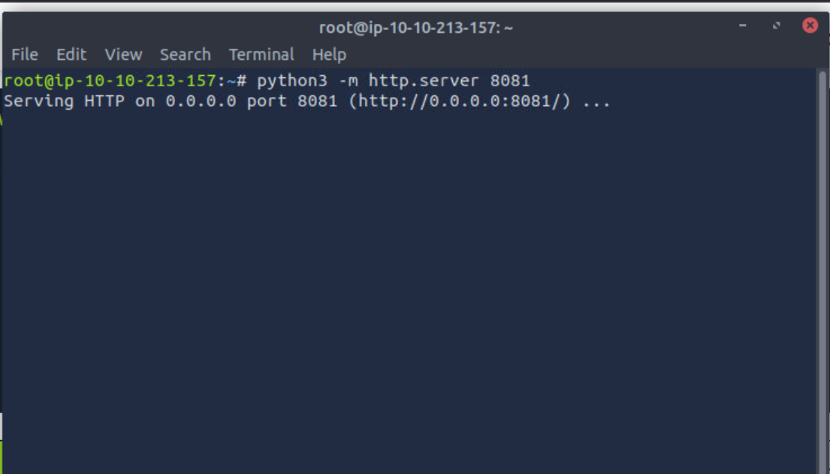The image size is (830, 474).
Task: Click the green root@ip-10-10-213-157 prompt text
Action: coord(110,80)
